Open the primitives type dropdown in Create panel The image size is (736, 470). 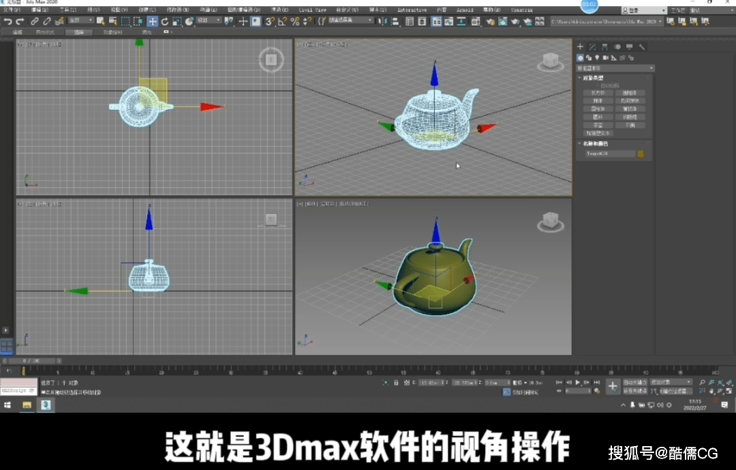pos(615,68)
